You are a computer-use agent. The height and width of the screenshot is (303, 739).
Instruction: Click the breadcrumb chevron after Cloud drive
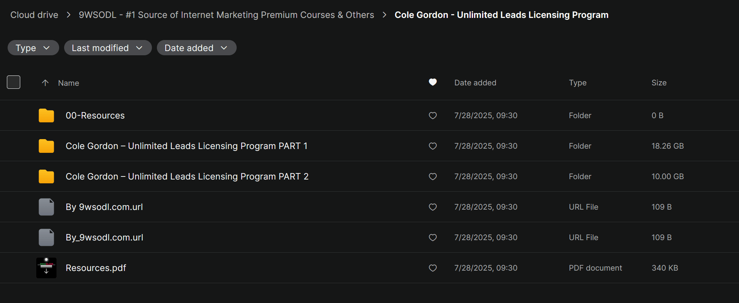[x=69, y=15]
